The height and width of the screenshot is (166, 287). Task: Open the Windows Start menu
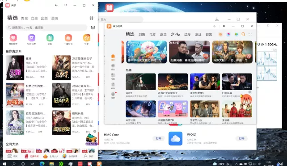point(5,164)
